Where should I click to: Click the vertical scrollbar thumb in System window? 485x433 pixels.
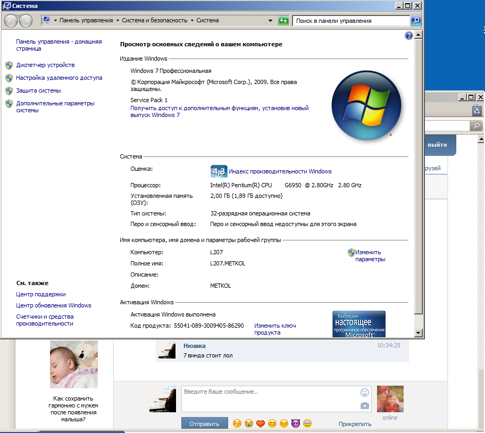click(x=418, y=176)
